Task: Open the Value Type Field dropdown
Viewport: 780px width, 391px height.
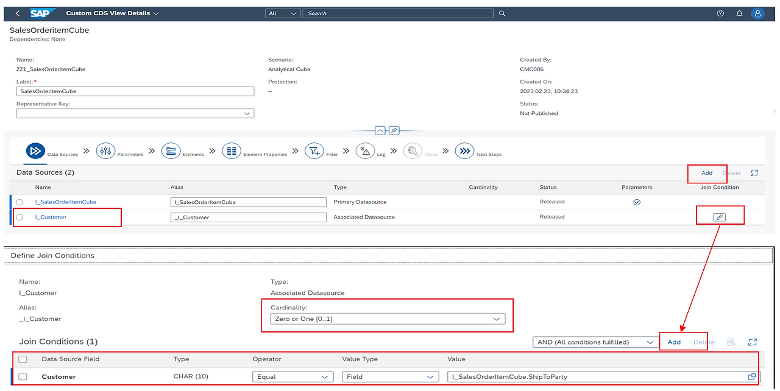Action: (x=390, y=377)
